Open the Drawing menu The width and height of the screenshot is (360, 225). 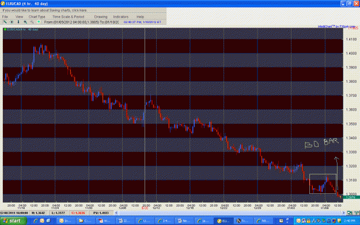pos(101,17)
